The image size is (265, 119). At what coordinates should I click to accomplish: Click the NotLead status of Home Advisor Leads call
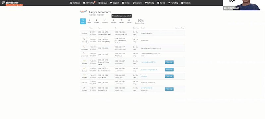point(84,33)
